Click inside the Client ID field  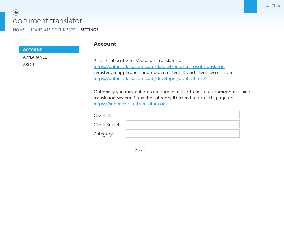(x=182, y=115)
